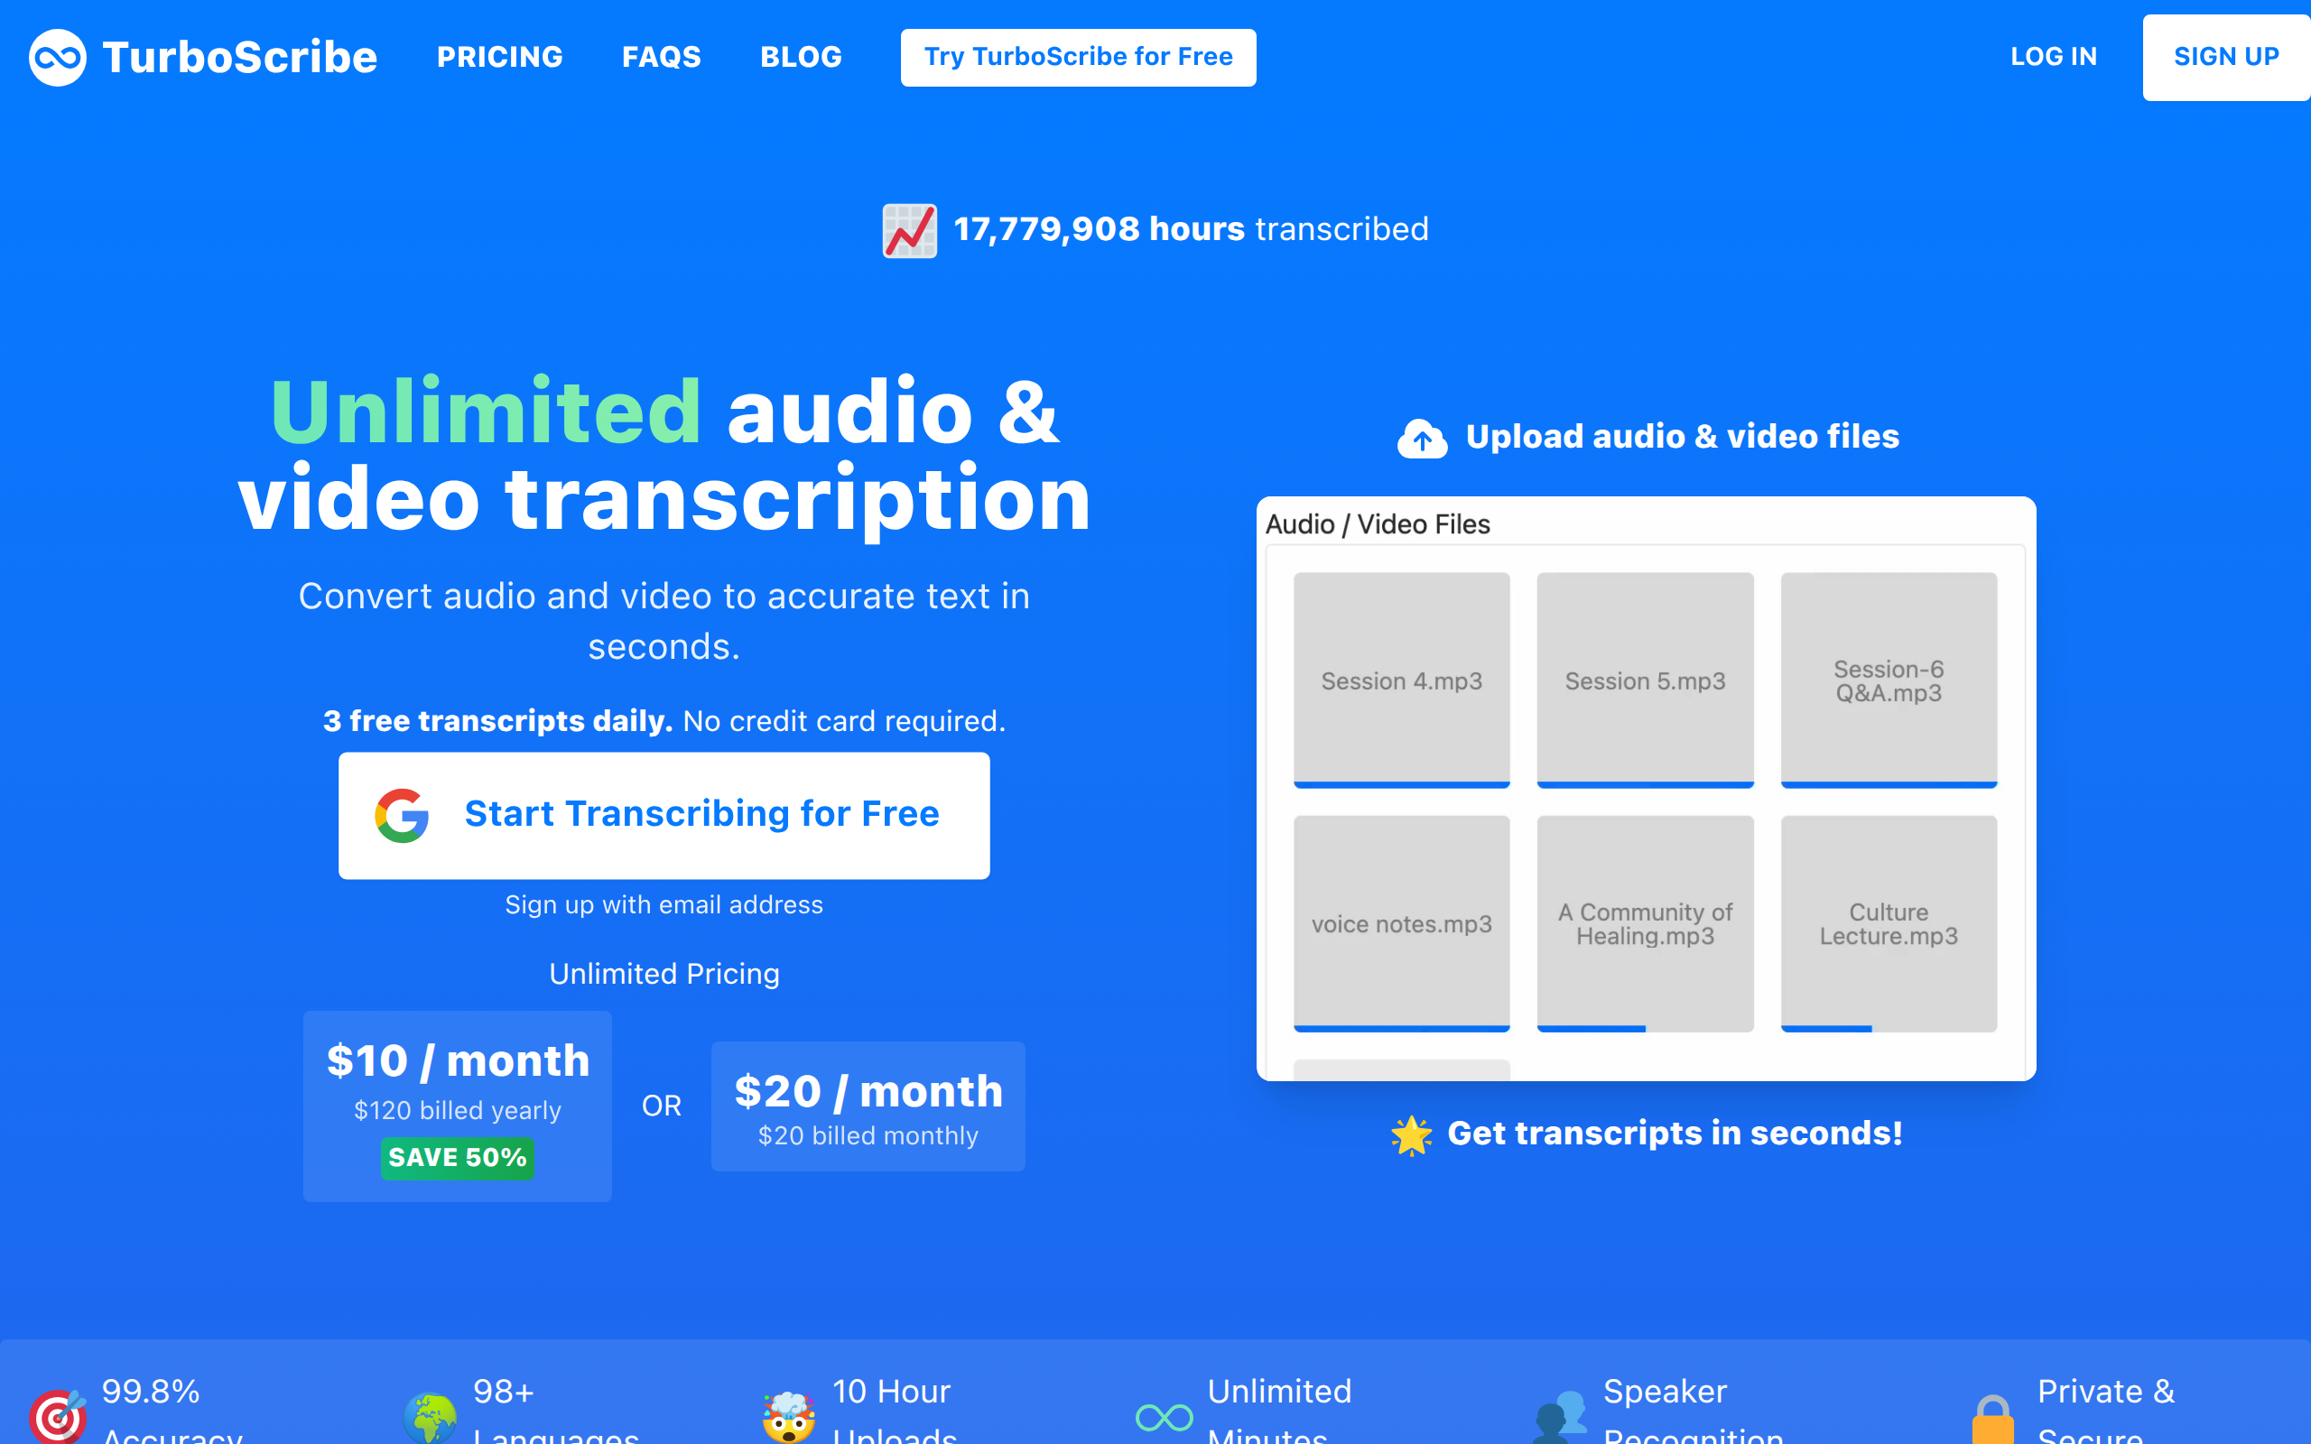Click Upload audio & video files heading
Image resolution: width=2311 pixels, height=1444 pixels.
[x=1683, y=437]
